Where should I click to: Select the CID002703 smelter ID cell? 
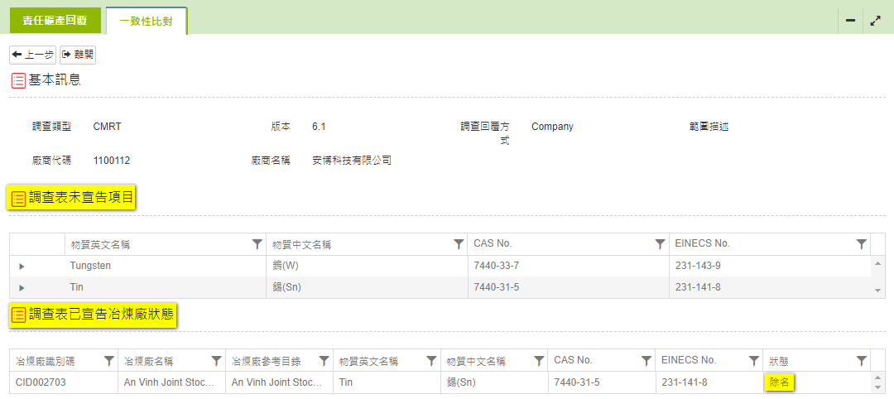[x=41, y=382]
